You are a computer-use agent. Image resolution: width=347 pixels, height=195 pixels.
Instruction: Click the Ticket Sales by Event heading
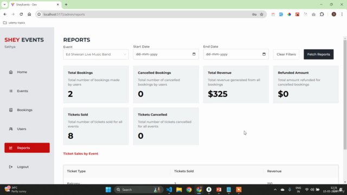(81, 154)
